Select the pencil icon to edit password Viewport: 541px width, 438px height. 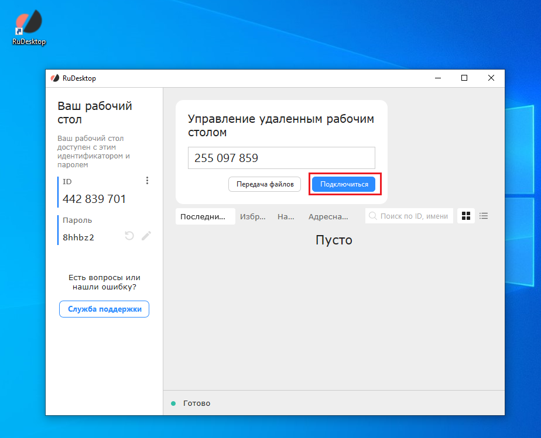click(146, 236)
